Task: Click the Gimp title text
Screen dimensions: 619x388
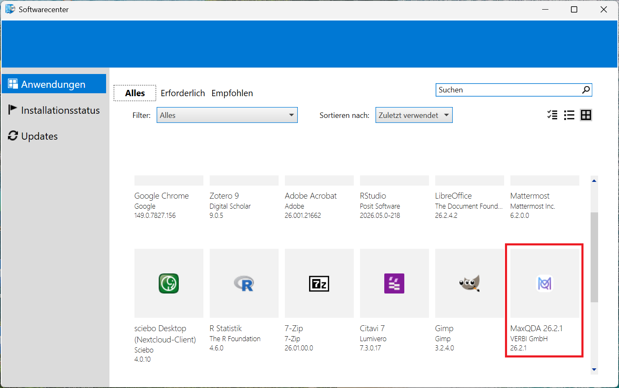Action: pos(444,329)
